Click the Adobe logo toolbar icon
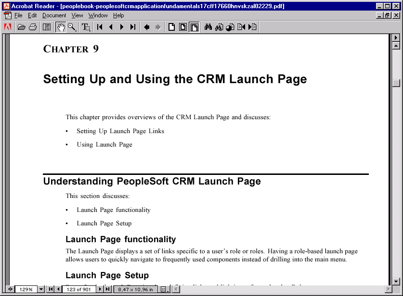This screenshot has height=296, width=403. click(x=8, y=27)
